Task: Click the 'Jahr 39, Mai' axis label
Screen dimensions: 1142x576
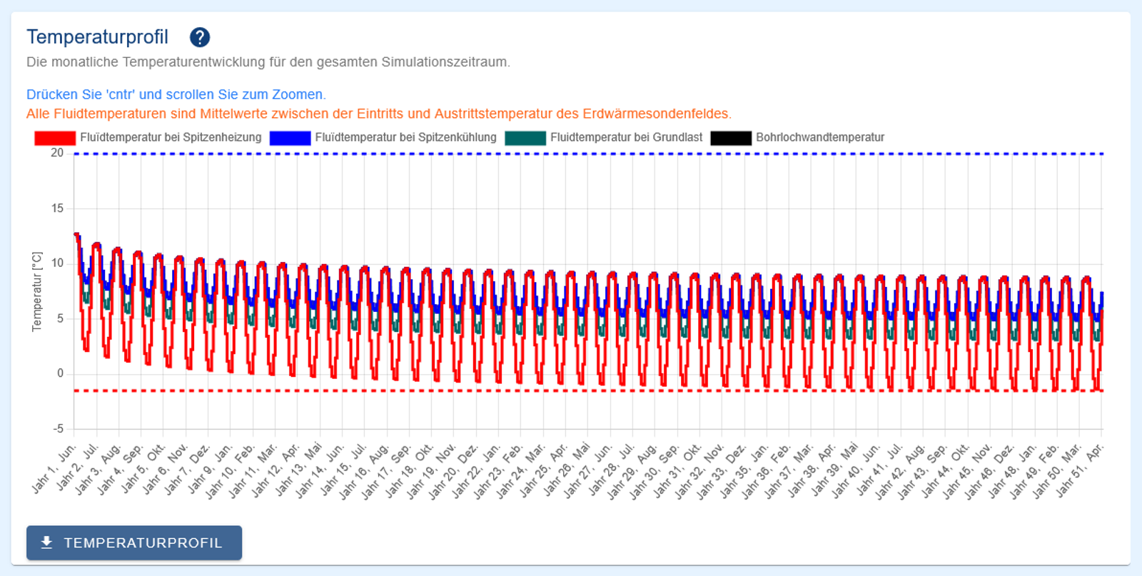Action: 834,470
